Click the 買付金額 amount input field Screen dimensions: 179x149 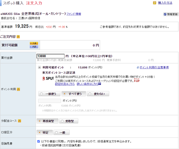point(50,56)
